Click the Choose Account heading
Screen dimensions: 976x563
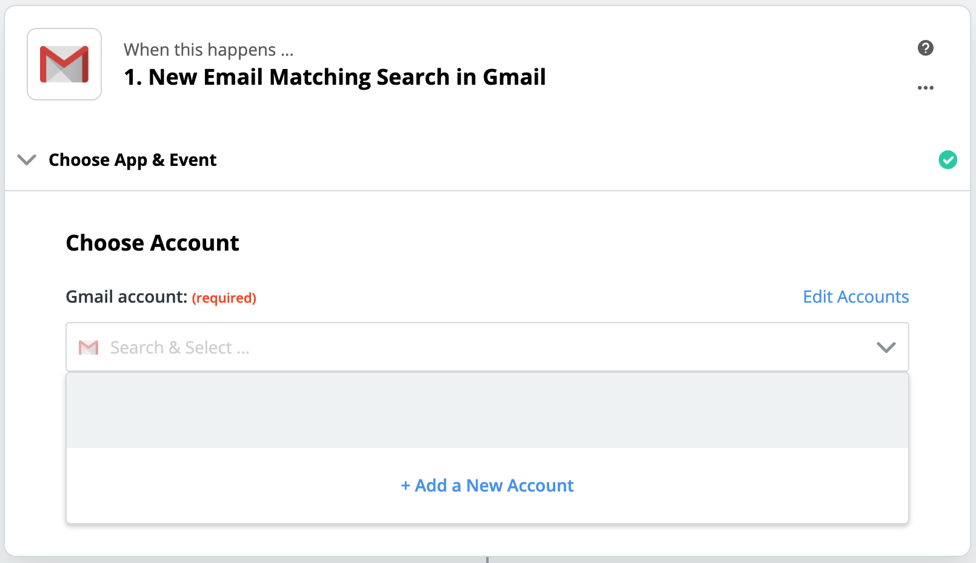[152, 243]
